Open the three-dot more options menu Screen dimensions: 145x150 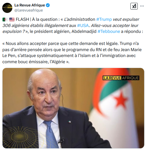pos(142,6)
